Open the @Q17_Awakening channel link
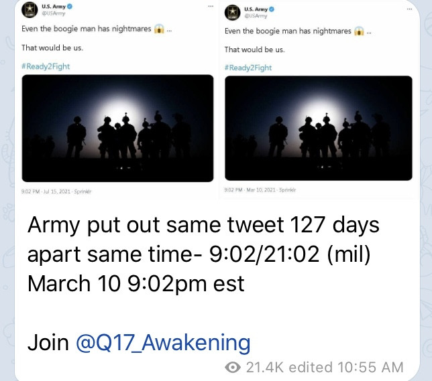432x381 pixels. tap(162, 343)
